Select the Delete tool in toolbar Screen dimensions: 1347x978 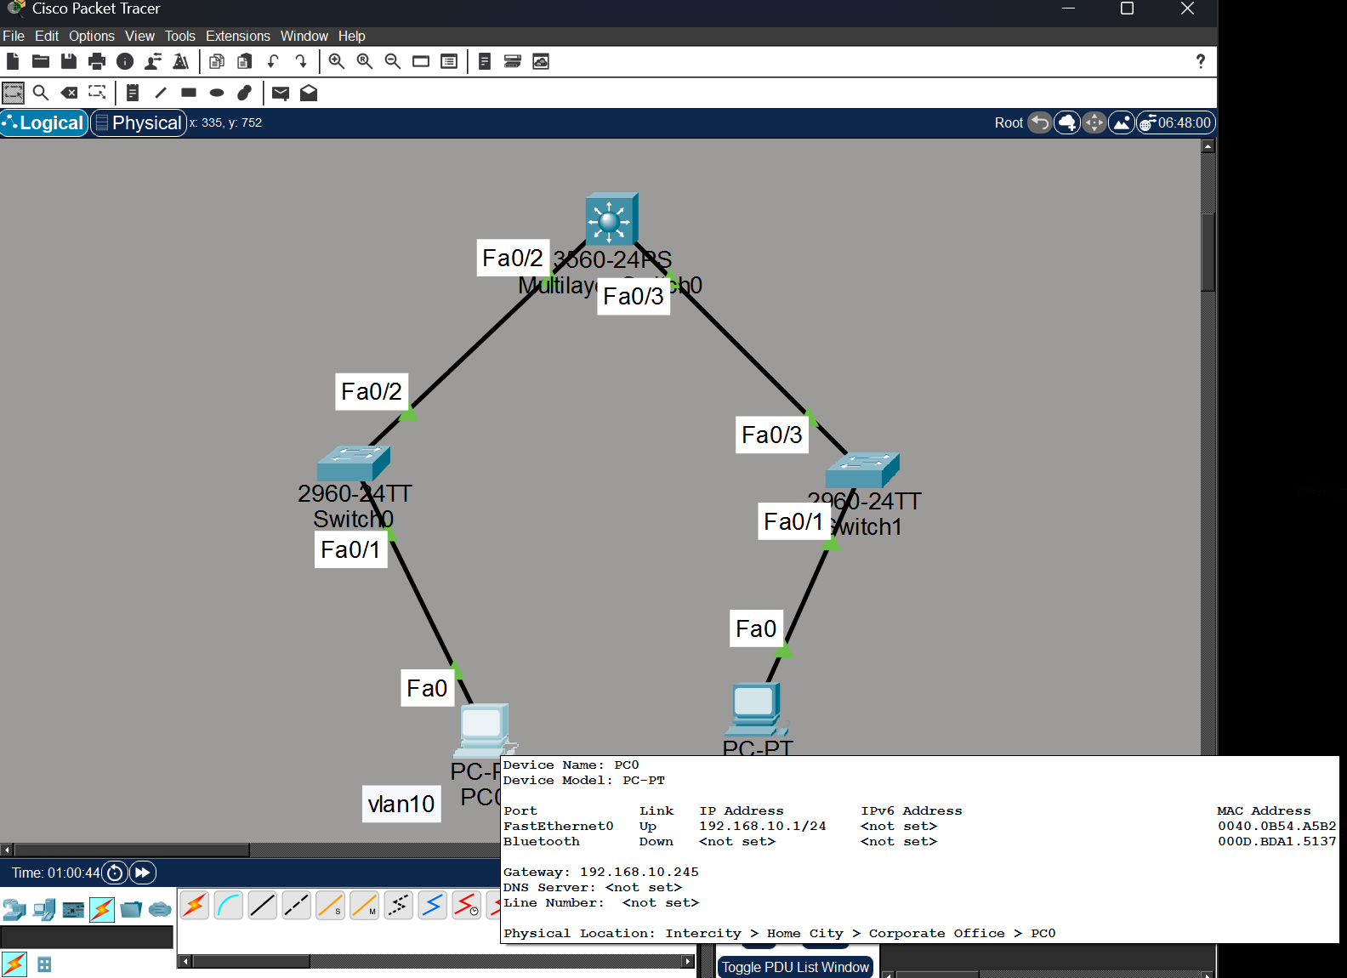(69, 93)
